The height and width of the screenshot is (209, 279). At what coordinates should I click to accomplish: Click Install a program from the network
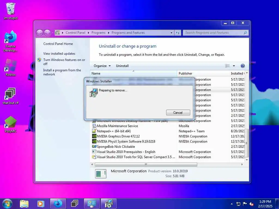[62, 72]
